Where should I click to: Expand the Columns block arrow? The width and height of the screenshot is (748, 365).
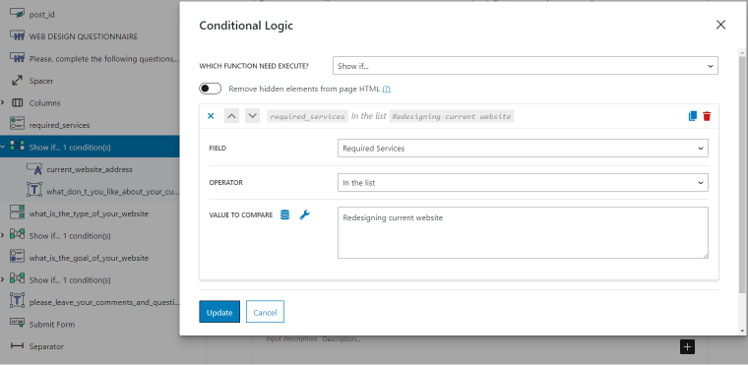pos(3,103)
